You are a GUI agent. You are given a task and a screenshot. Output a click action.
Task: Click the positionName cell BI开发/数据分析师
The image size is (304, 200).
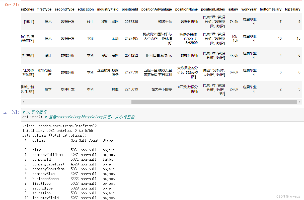(187, 89)
